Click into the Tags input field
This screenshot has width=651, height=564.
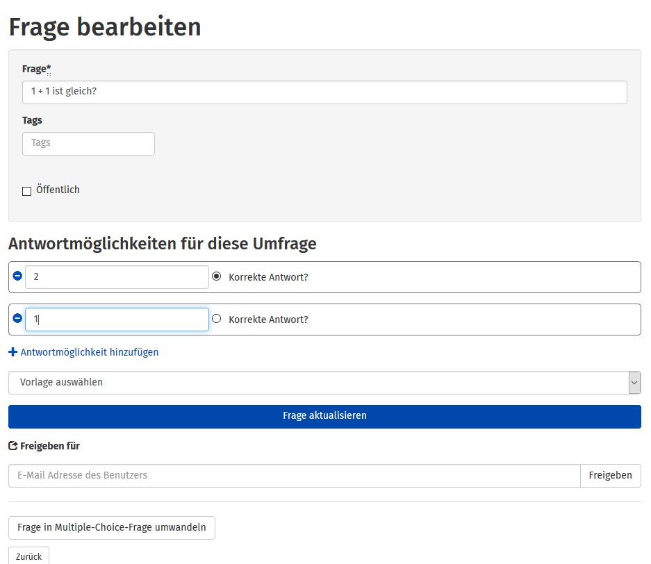coord(88,144)
